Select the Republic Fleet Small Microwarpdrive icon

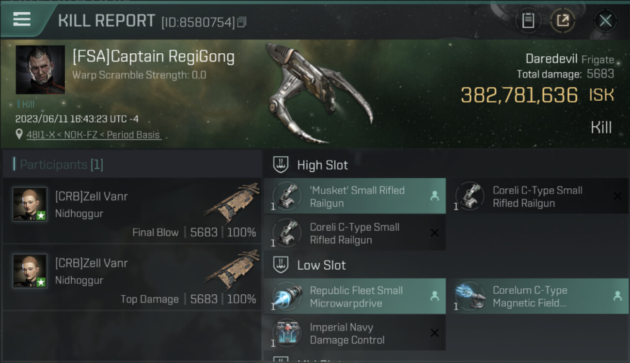[286, 296]
